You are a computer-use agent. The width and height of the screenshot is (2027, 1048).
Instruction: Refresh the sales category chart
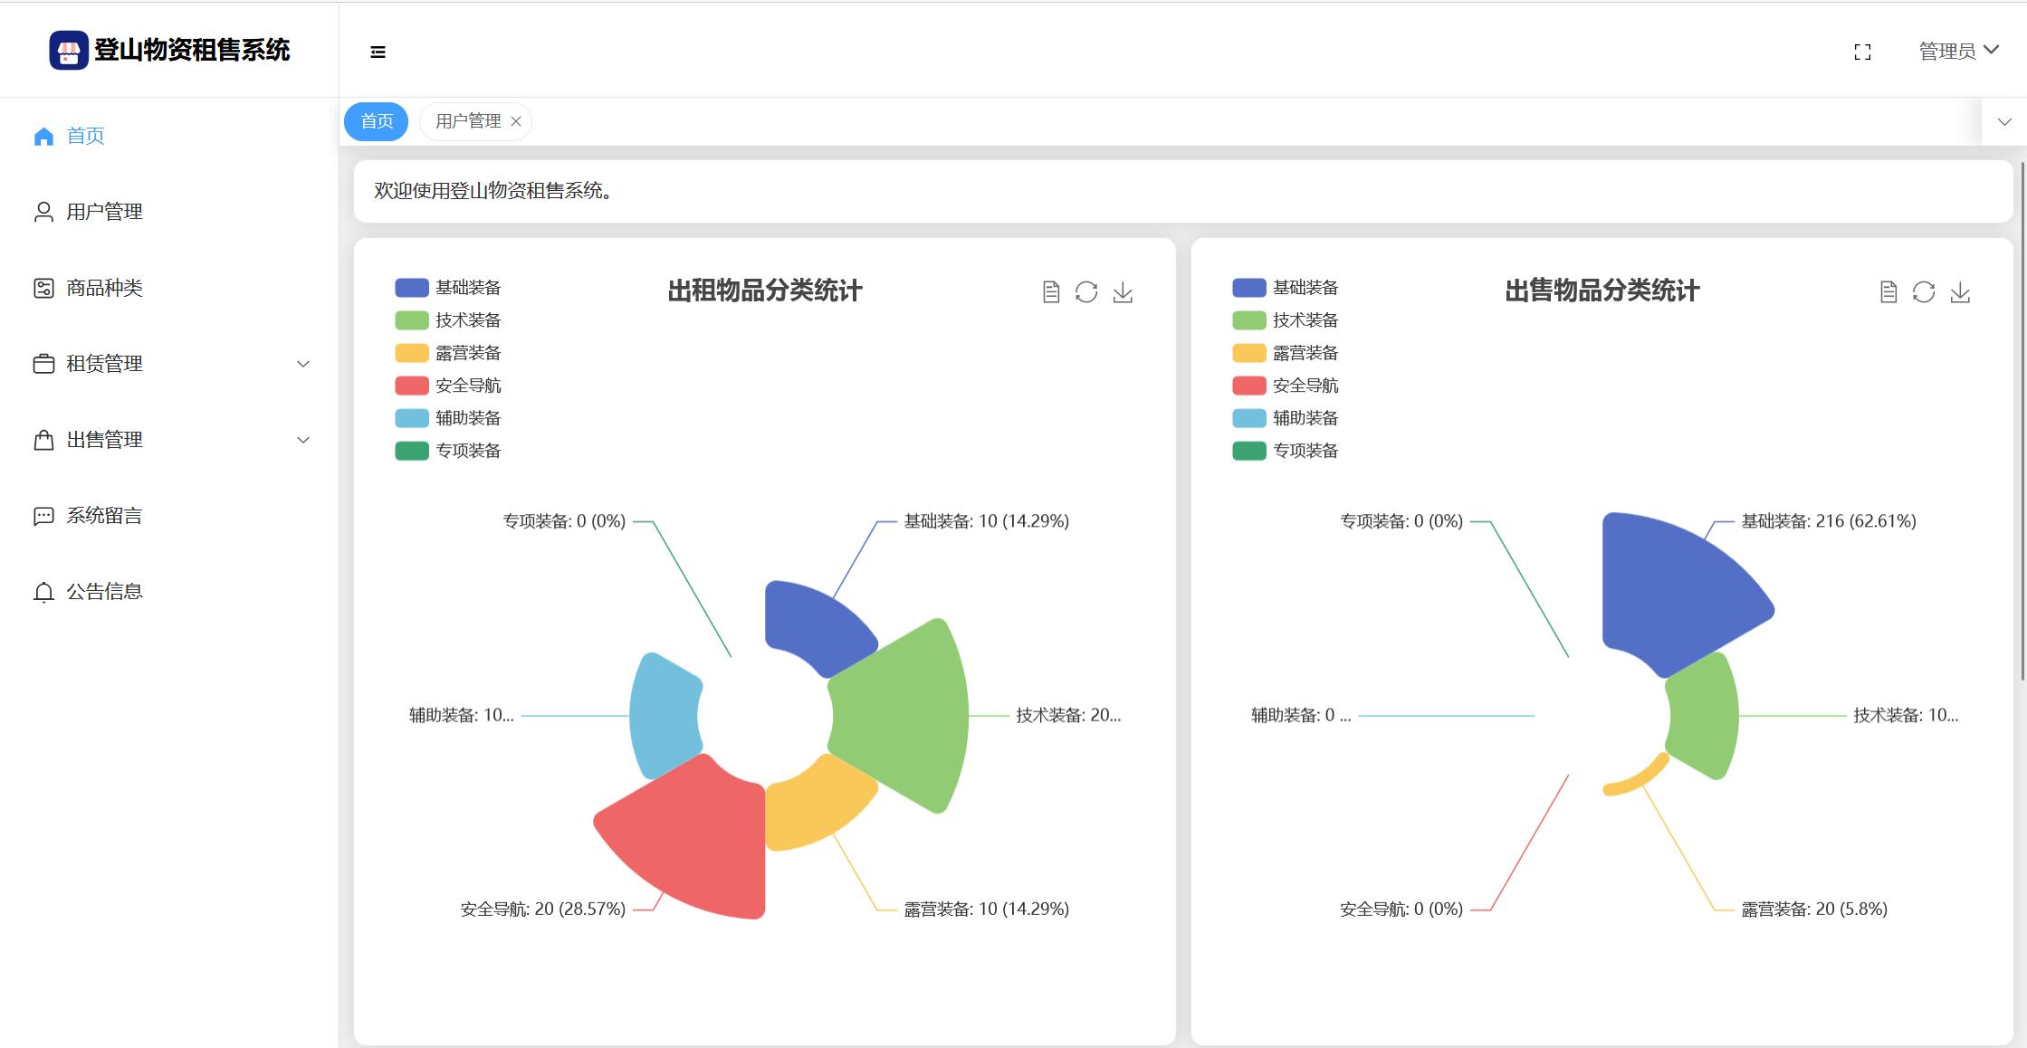(1924, 292)
